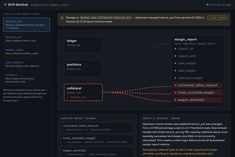Click the red dot beside total_available_margin

point(175,93)
